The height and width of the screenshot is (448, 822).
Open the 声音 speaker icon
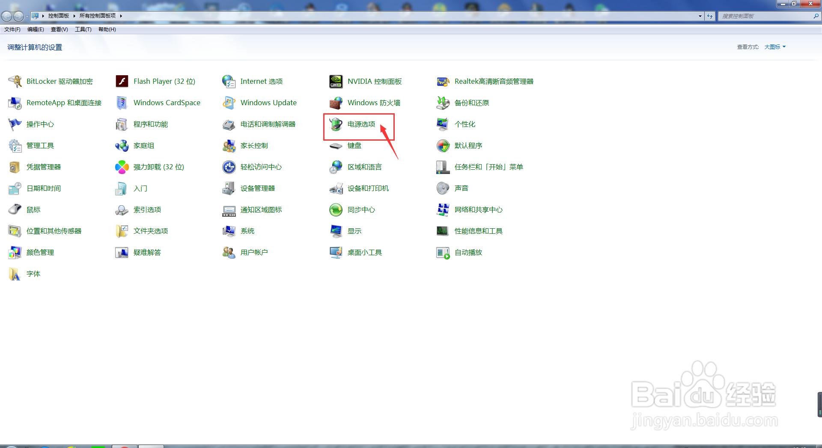pos(443,188)
